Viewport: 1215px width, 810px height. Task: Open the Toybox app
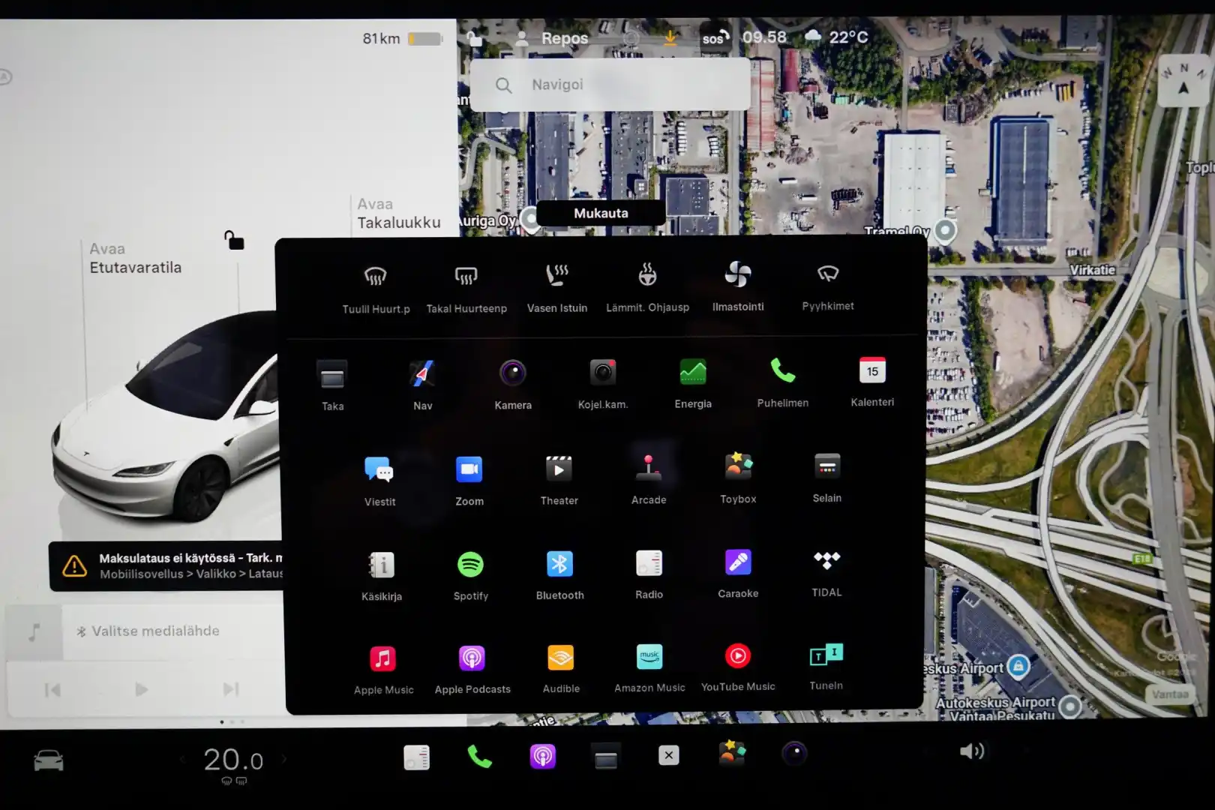click(738, 478)
